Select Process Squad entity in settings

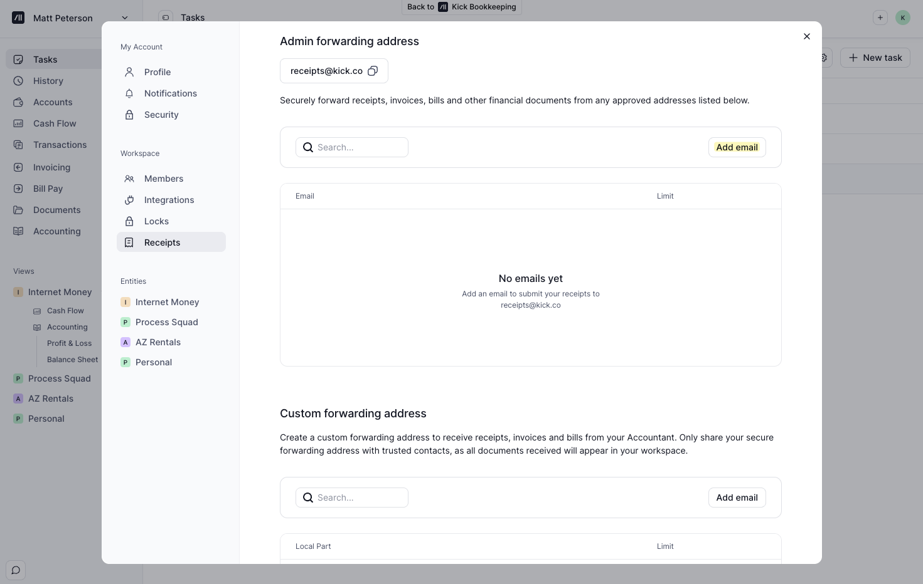tap(166, 322)
